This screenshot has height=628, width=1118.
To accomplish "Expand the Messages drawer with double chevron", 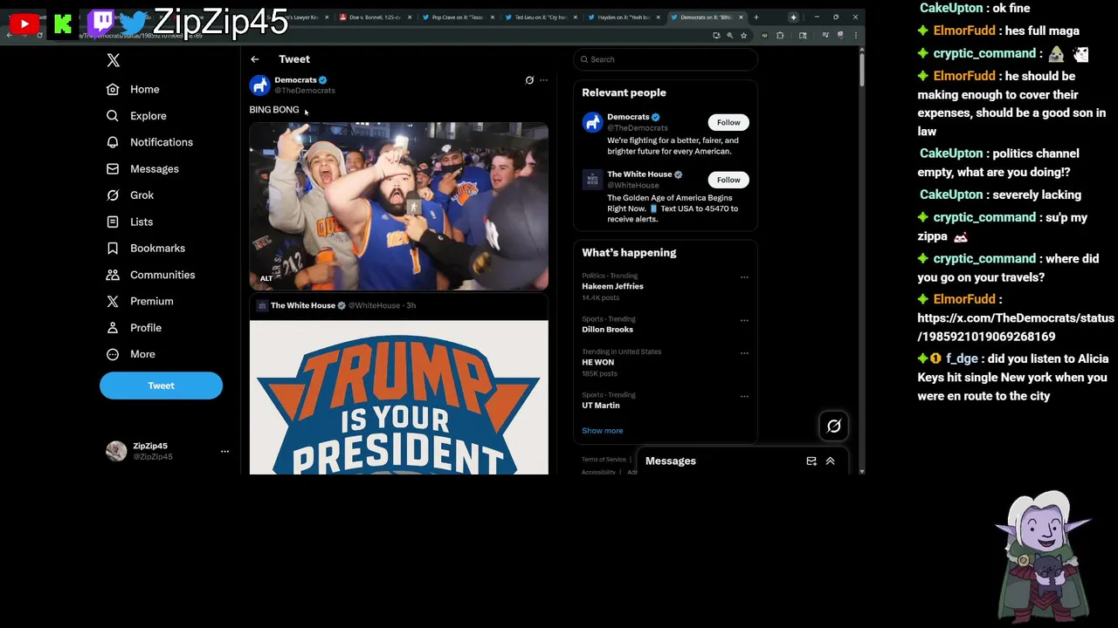I will click(831, 461).
